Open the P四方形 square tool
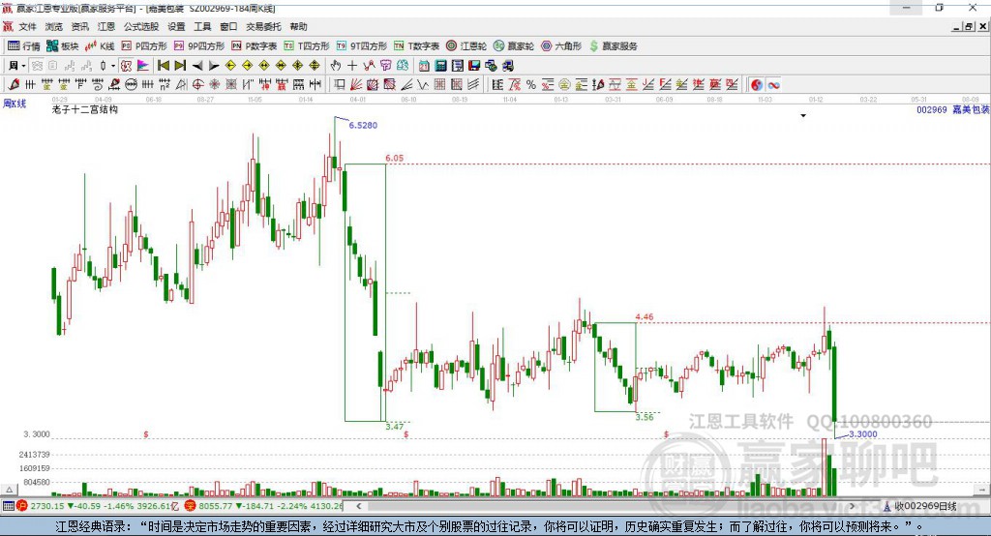991x536 pixels. point(144,46)
